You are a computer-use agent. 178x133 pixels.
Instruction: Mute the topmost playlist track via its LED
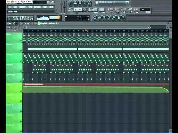(21, 41)
